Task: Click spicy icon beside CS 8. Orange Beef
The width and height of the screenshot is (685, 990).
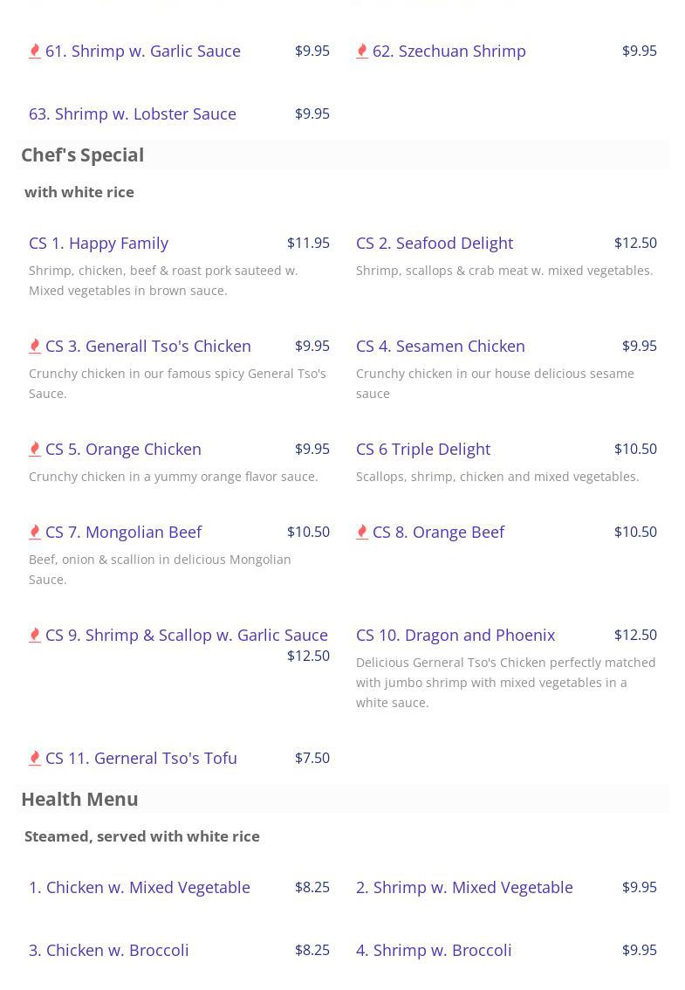Action: pyautogui.click(x=362, y=533)
